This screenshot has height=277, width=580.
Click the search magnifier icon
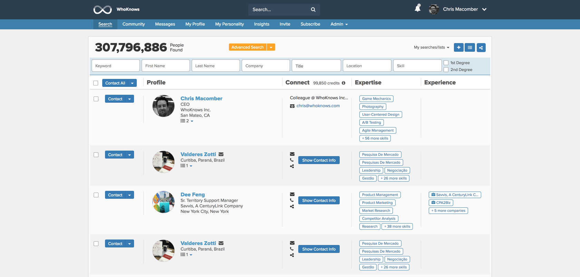click(x=313, y=10)
